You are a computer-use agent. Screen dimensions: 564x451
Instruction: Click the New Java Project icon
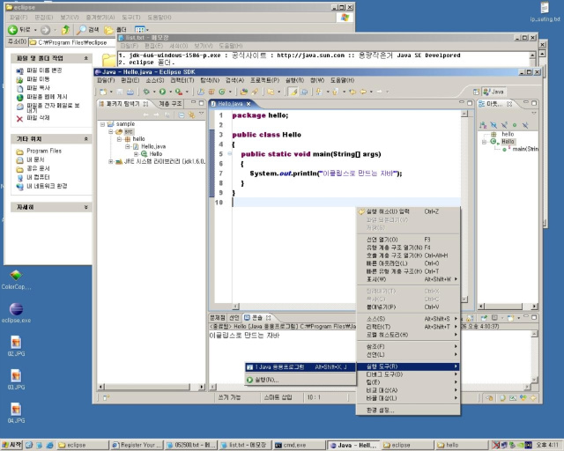click(x=201, y=92)
